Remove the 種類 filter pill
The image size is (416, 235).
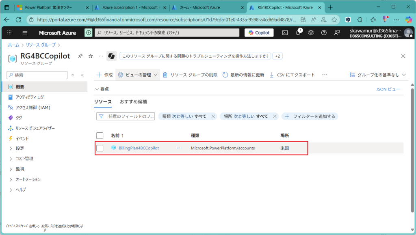tap(213, 116)
